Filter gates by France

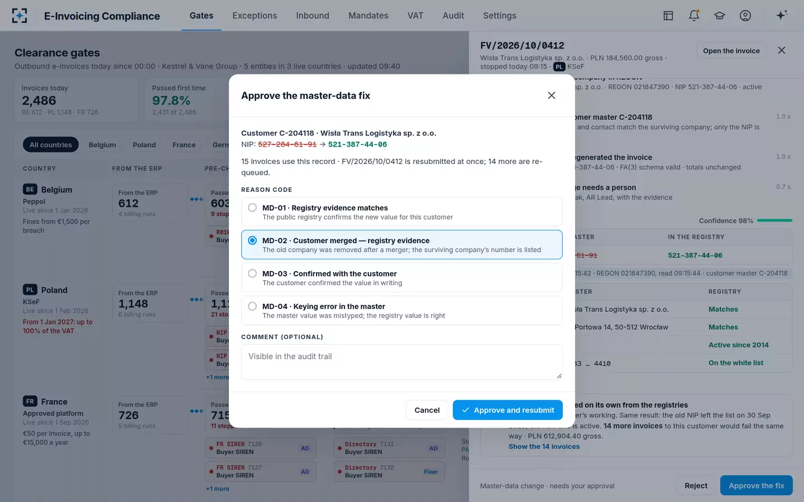(184, 145)
